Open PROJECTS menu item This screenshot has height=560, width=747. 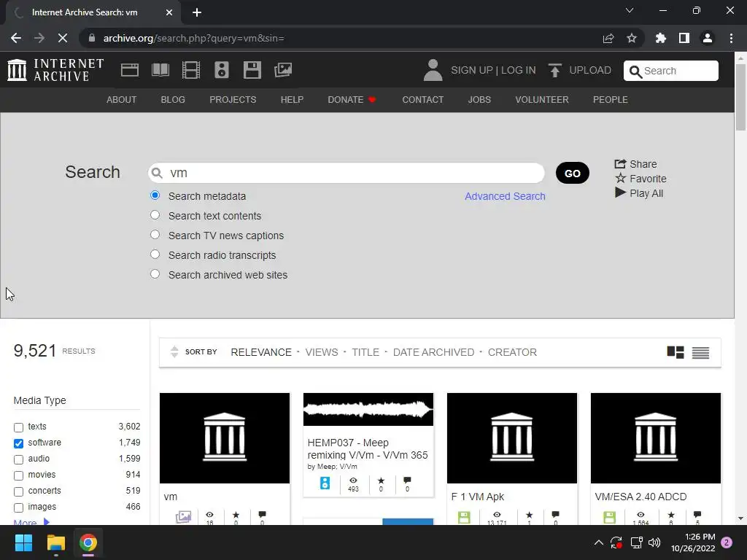point(233,99)
